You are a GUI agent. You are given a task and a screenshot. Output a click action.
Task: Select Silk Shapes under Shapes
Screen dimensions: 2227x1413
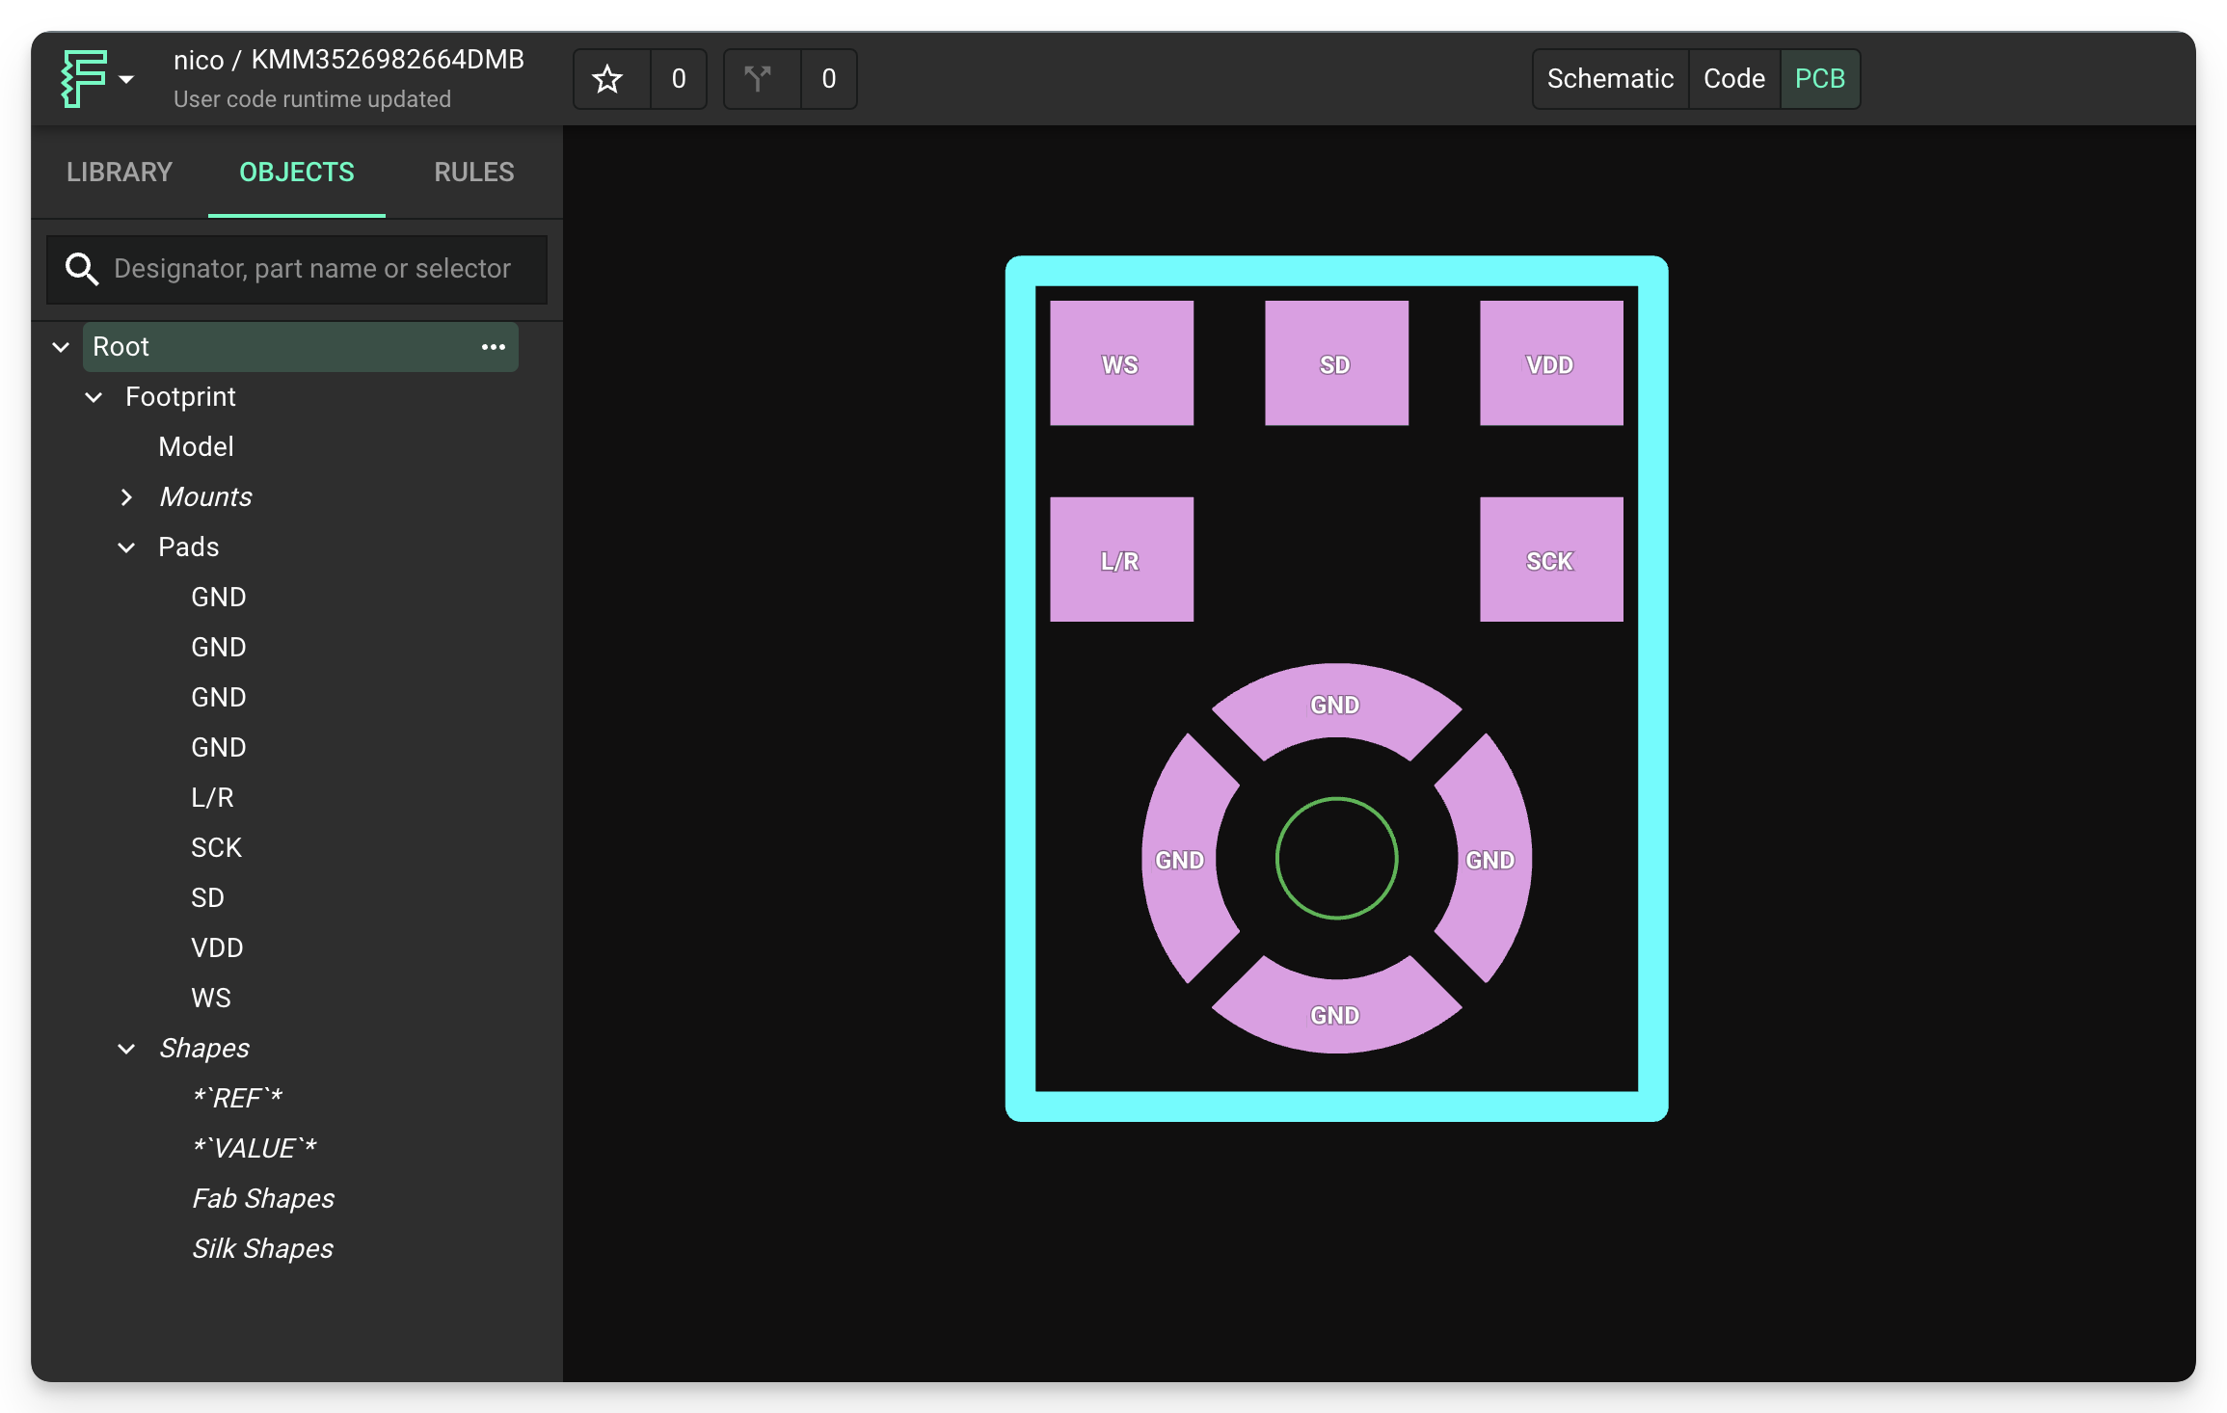[x=262, y=1248]
